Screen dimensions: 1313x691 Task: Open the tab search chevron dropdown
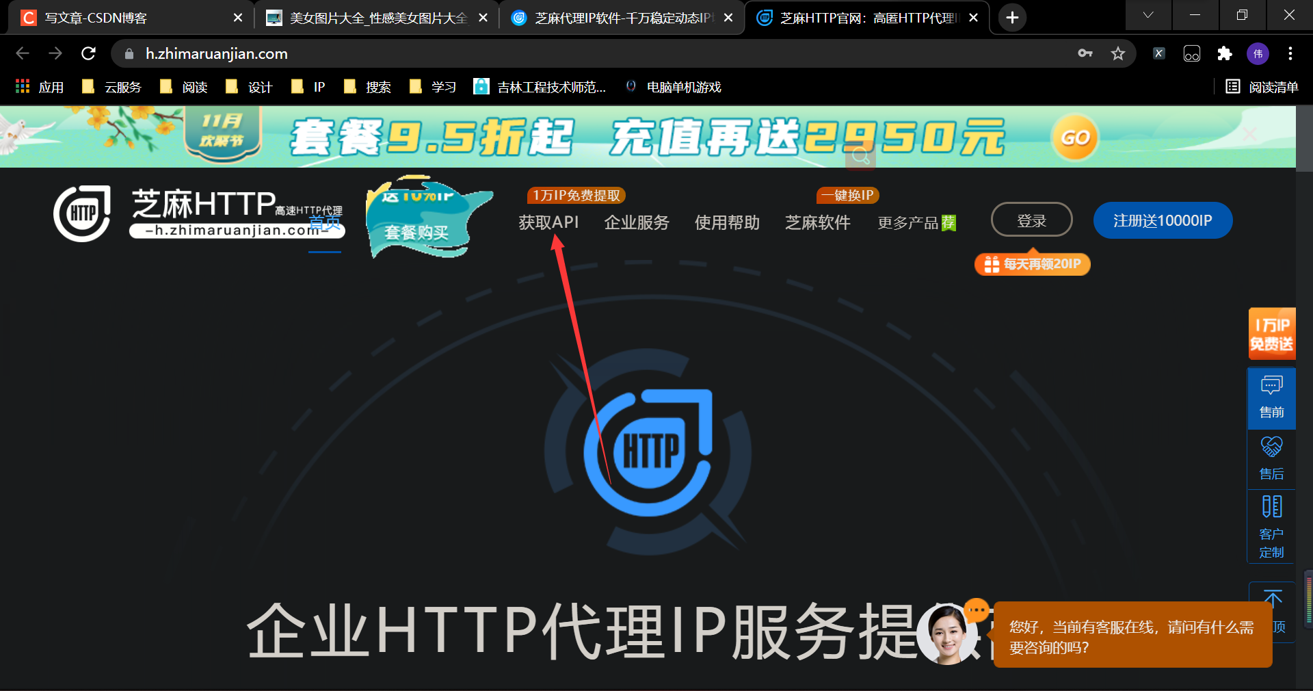click(1148, 15)
